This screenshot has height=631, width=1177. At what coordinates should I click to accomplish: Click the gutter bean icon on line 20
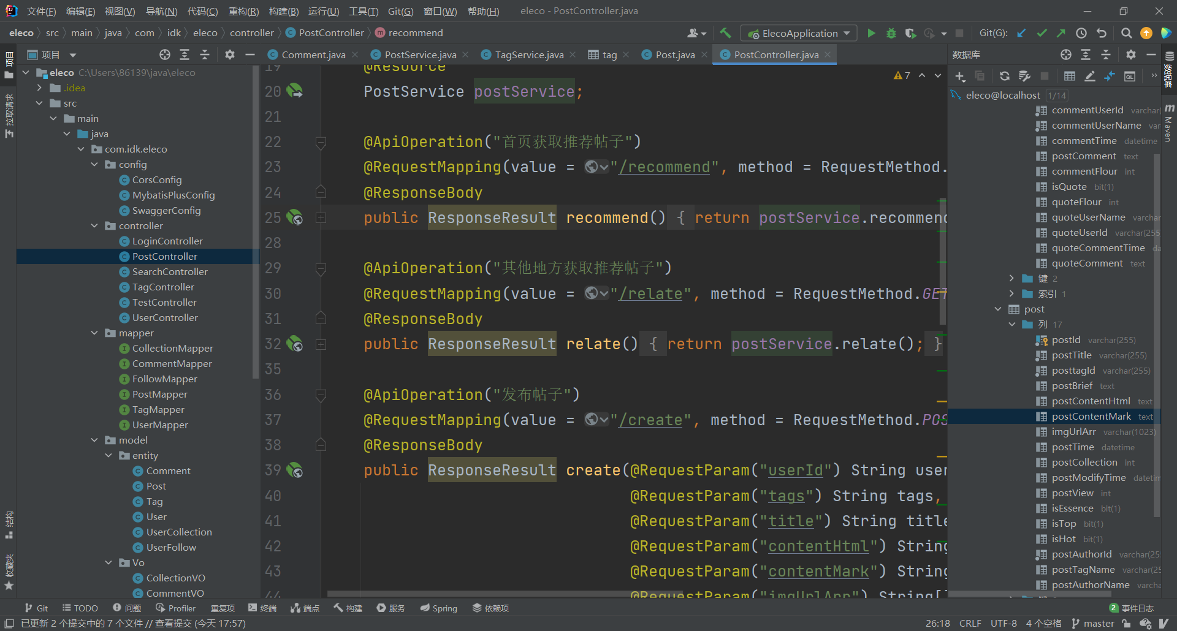[x=295, y=91]
